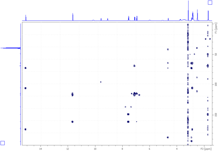
Task: Select the F2 [ppm] horizontal axis label
Action: click(205, 149)
